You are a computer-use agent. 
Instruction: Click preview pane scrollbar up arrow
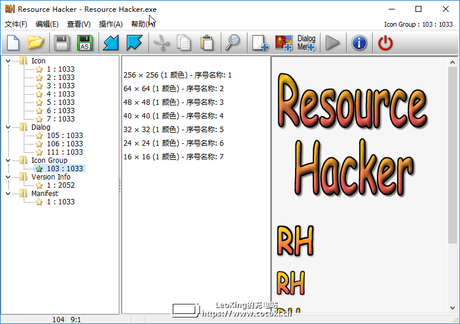[452, 62]
